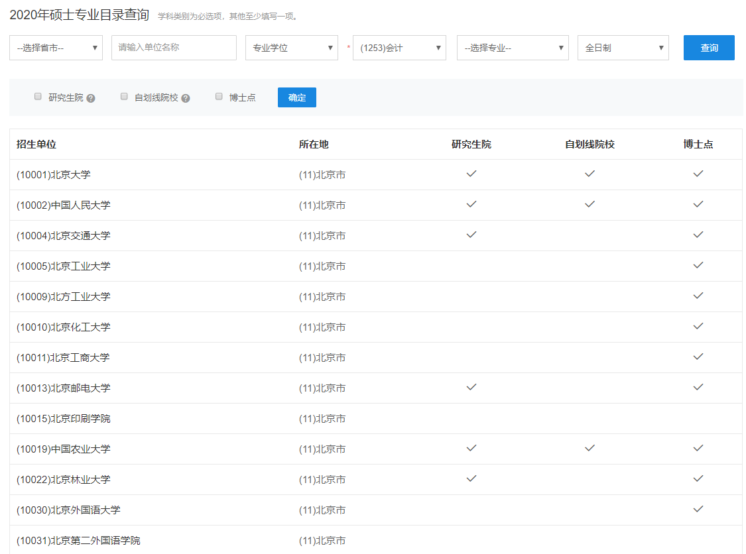This screenshot has height=554, width=746.
Task: Expand the 专业学位 degree type dropdown
Action: tap(292, 48)
